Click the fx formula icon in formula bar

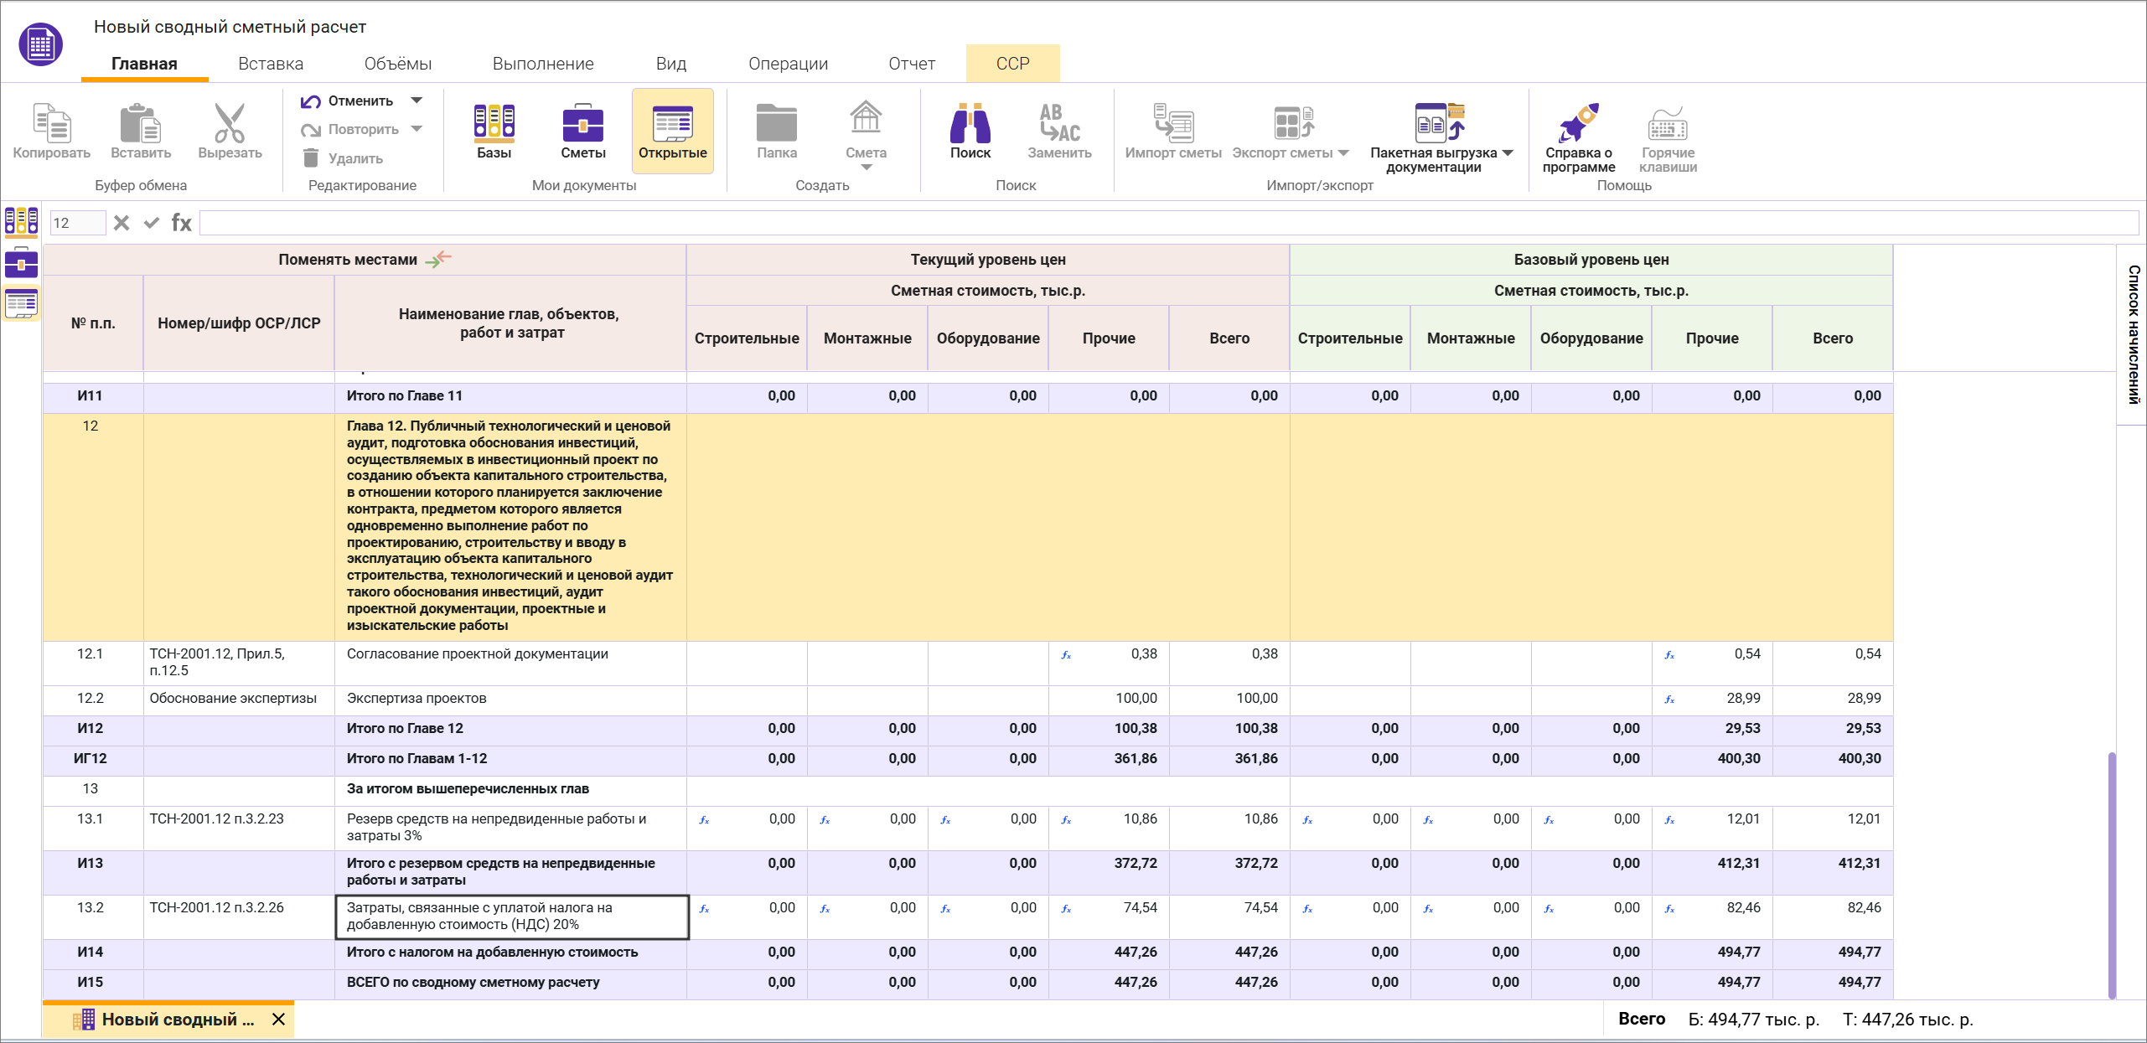(x=181, y=223)
